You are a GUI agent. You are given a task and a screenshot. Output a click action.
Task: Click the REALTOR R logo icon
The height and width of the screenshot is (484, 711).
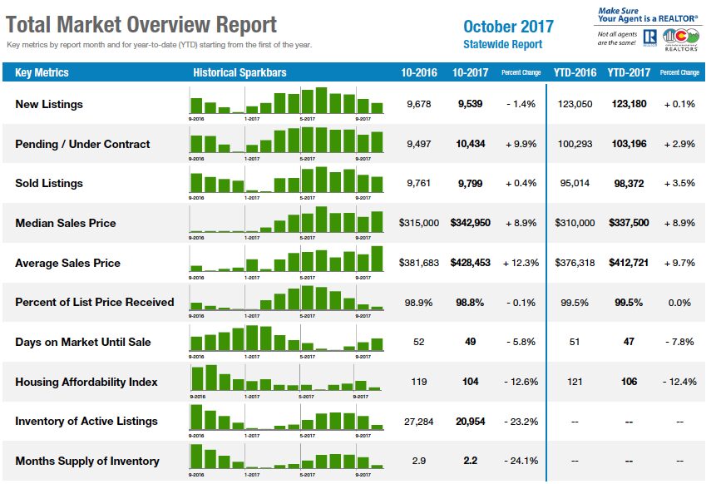(649, 37)
